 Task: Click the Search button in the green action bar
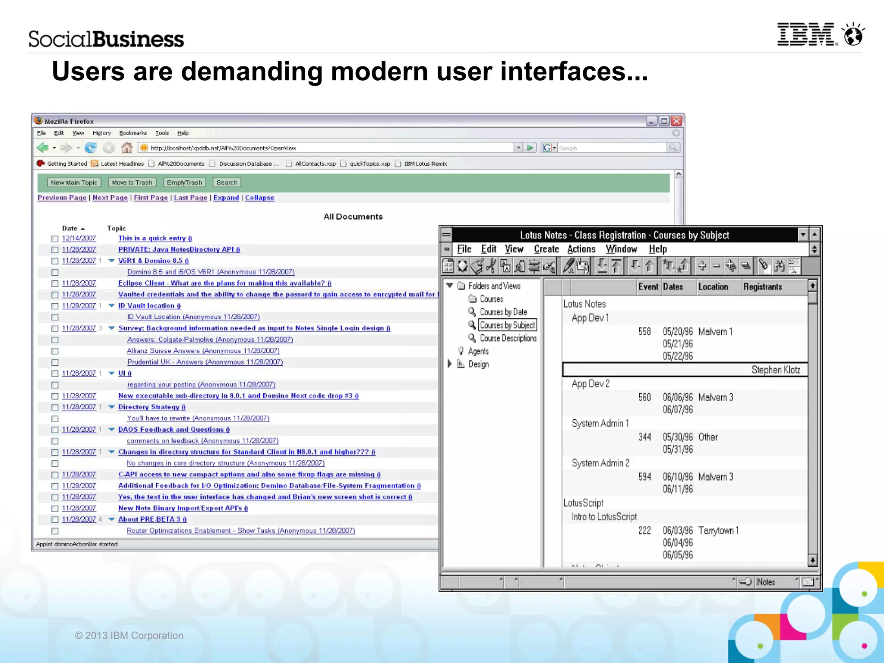click(x=227, y=182)
